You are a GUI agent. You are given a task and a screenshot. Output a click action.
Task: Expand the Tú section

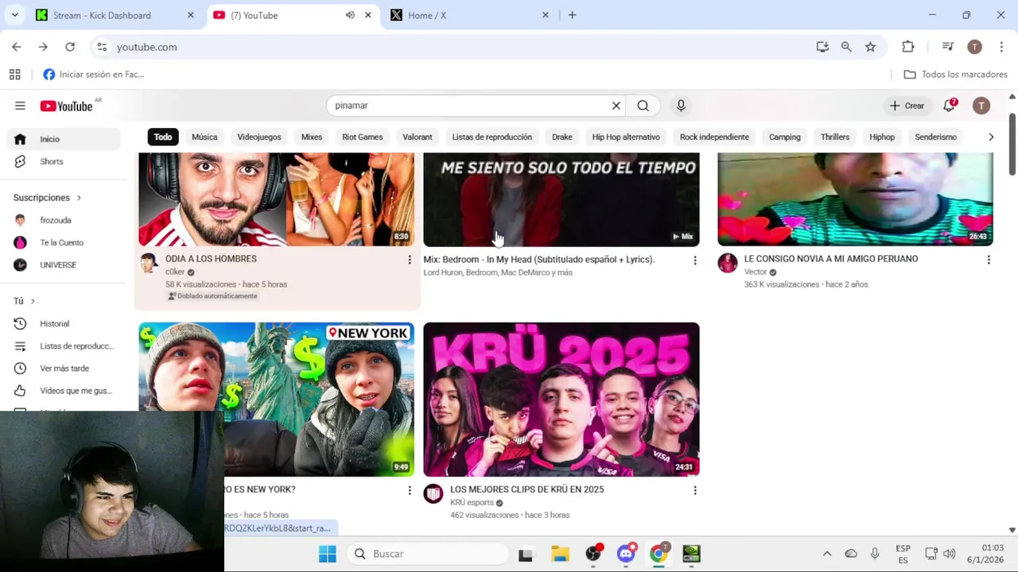25,301
